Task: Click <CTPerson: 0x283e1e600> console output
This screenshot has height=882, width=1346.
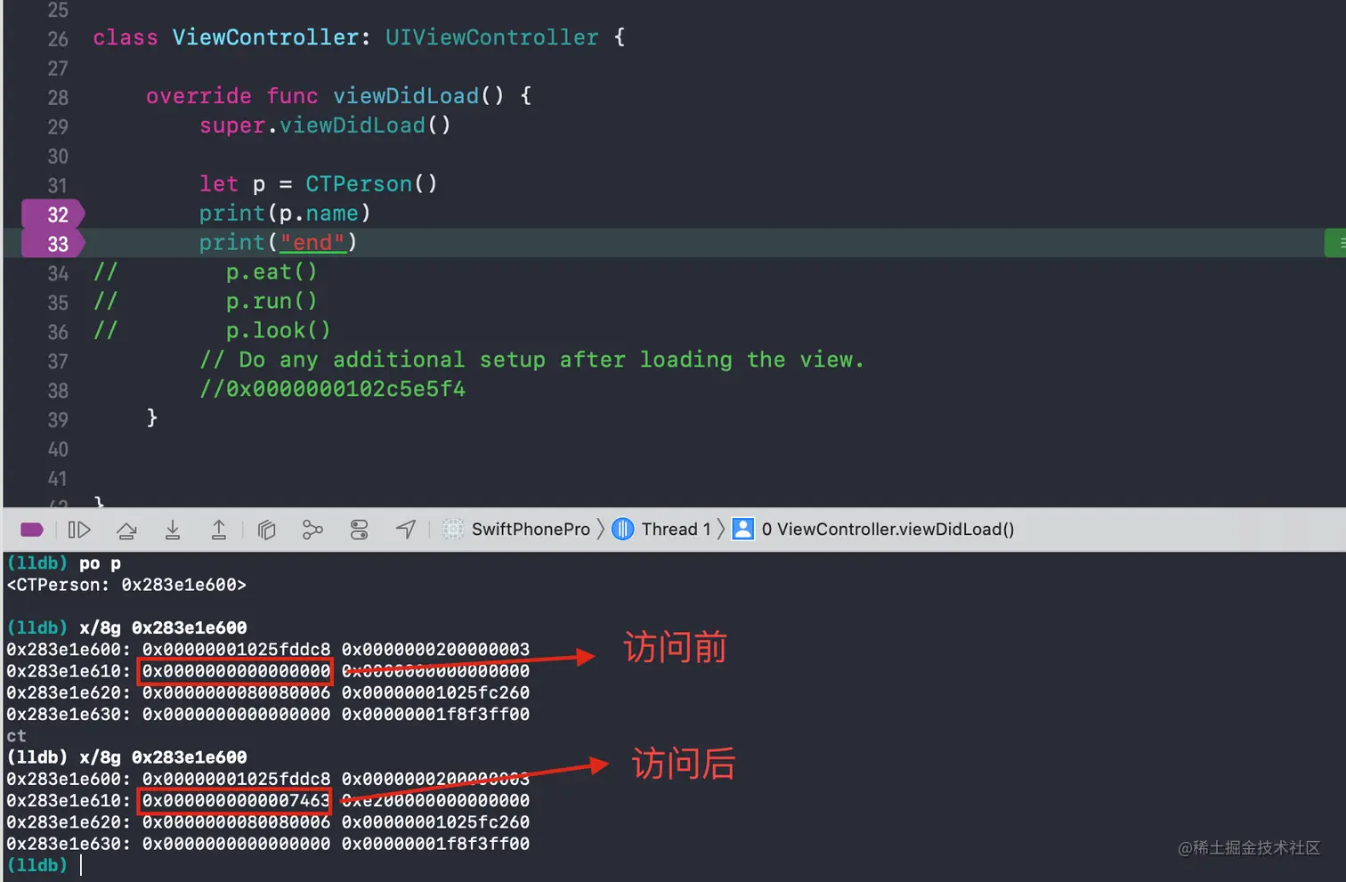Action: tap(126, 585)
